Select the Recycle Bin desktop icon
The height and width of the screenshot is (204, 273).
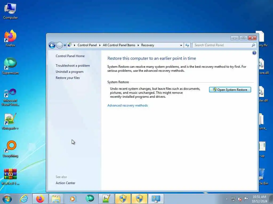pyautogui.click(x=263, y=176)
